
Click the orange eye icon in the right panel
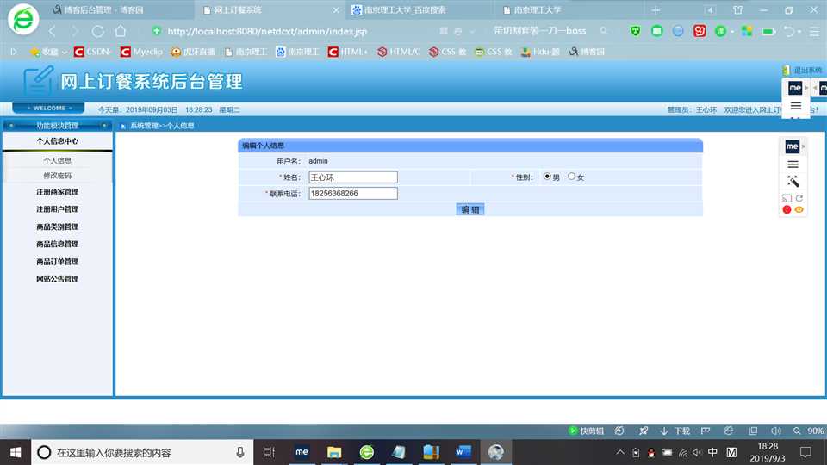click(x=799, y=209)
